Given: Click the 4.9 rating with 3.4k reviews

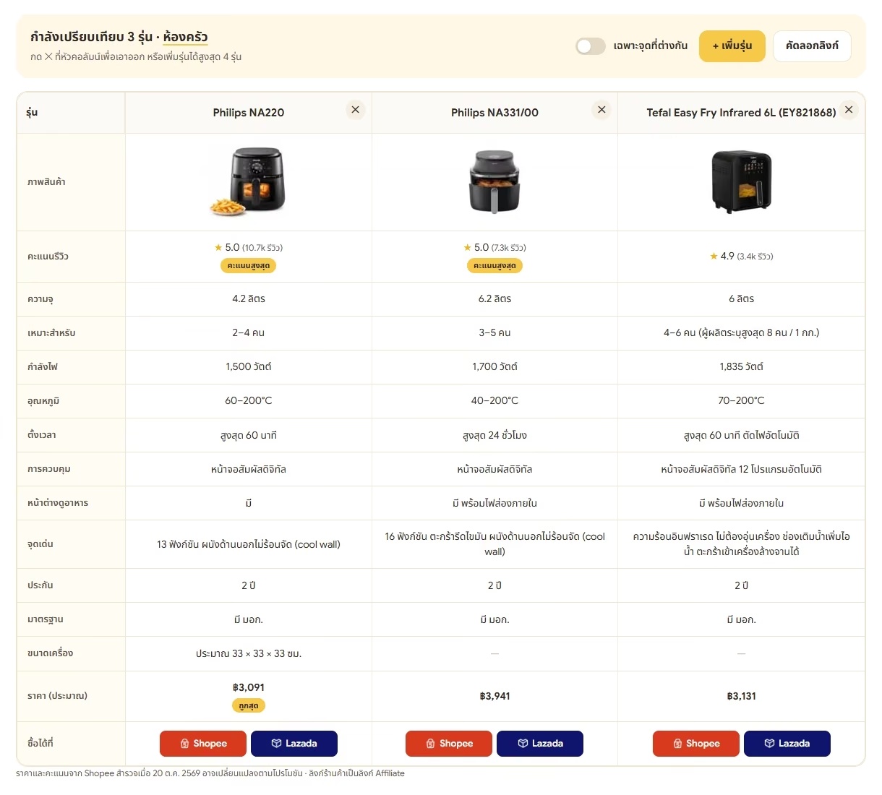Looking at the screenshot, I should [742, 256].
